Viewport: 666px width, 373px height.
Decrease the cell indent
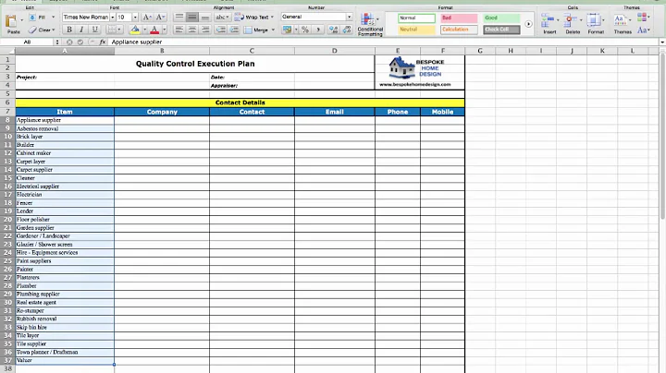coord(221,30)
